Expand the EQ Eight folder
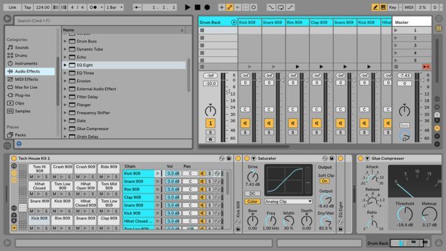446x251 pixels. [65, 65]
